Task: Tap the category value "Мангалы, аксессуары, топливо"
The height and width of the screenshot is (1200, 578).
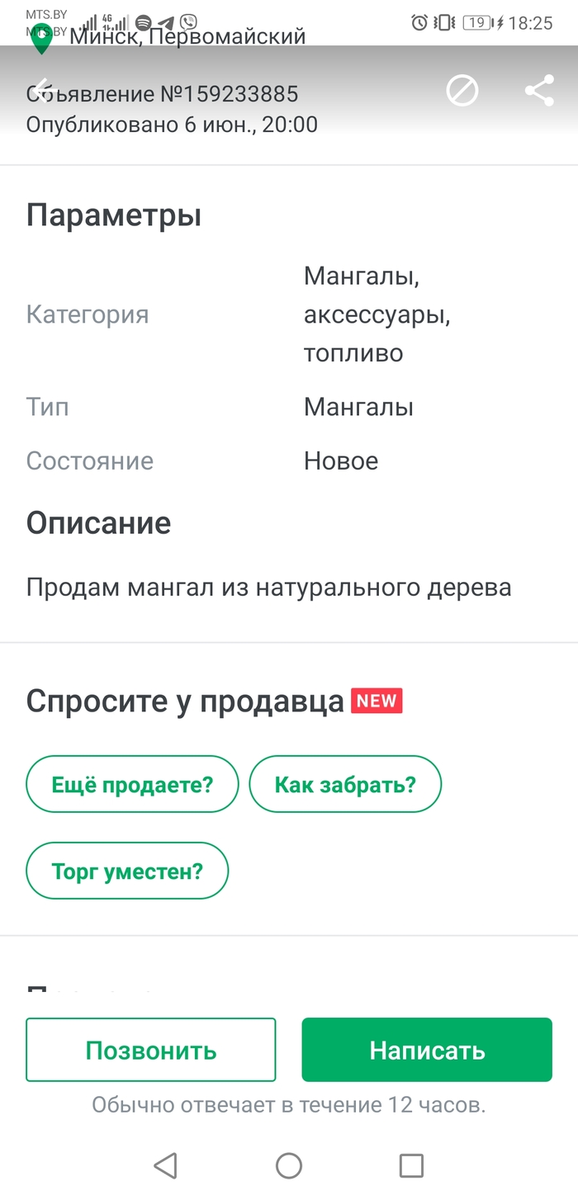Action: (377, 314)
